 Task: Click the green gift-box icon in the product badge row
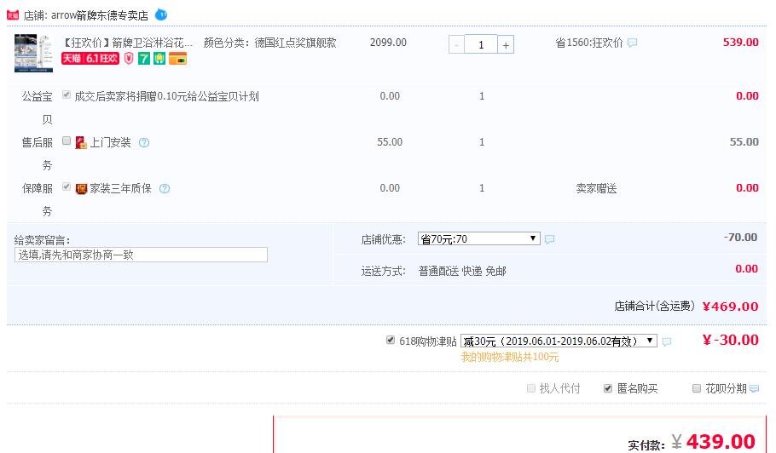[x=159, y=58]
